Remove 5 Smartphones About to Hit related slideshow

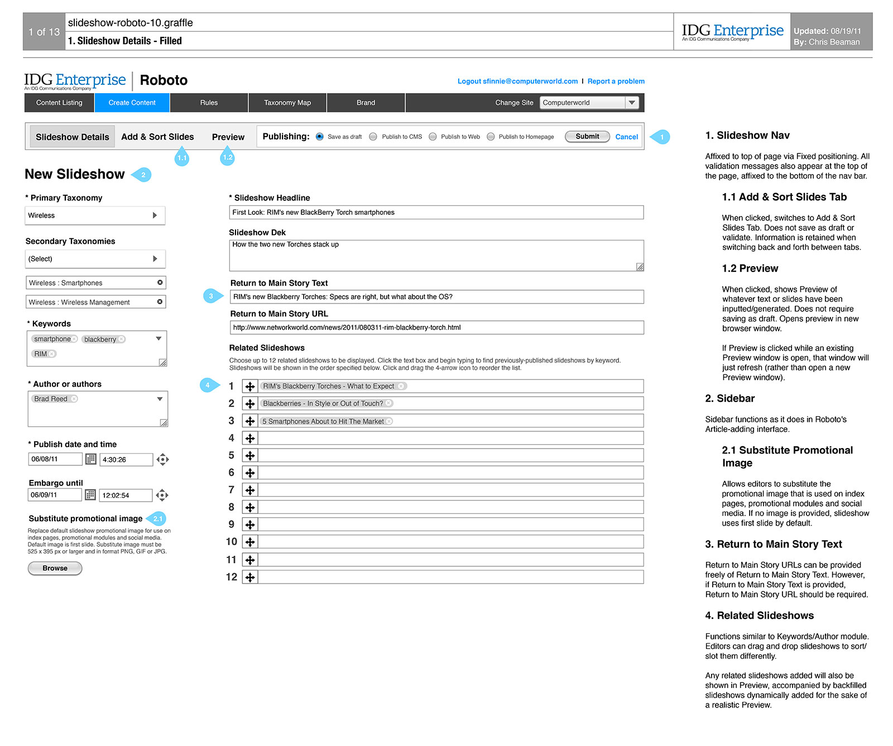coord(389,421)
